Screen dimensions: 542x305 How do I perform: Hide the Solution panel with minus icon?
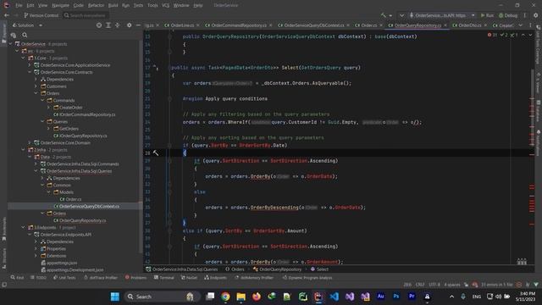click(138, 25)
